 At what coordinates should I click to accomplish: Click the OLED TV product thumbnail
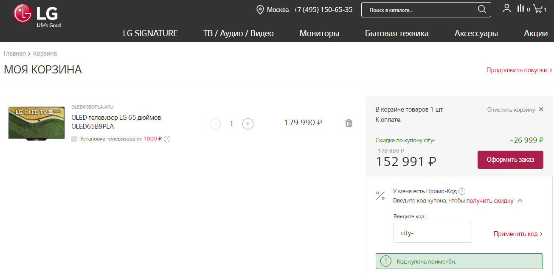click(37, 123)
